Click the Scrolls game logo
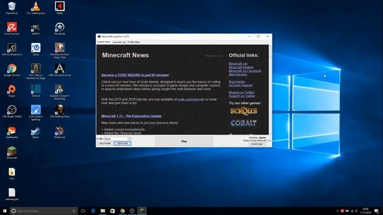Screen dimensions: 383x215 click(244, 111)
